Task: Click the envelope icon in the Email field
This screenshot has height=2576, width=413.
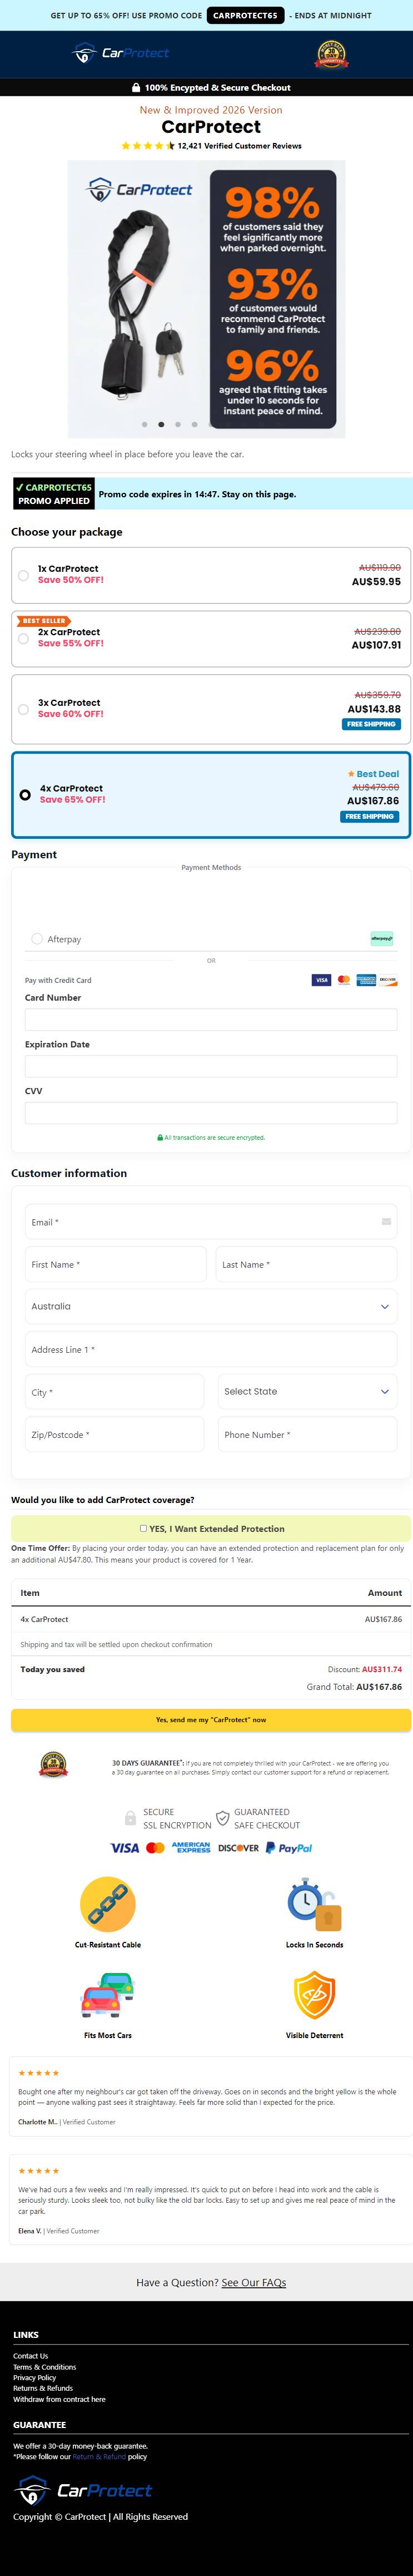Action: click(386, 1221)
